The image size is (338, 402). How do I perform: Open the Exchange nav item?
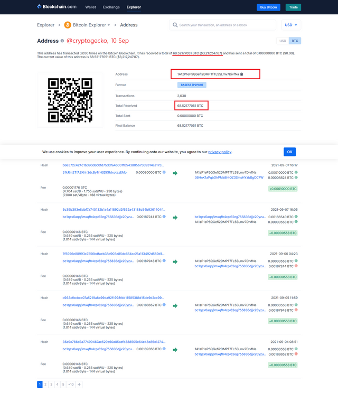(111, 7)
